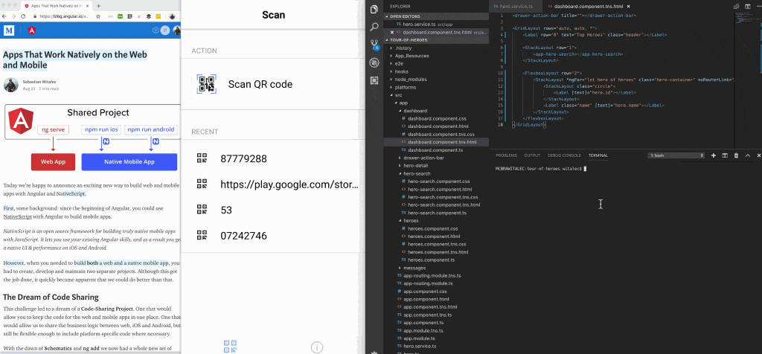Open app.component.css in explorer
The height and width of the screenshot is (354, 762).
click(425, 292)
